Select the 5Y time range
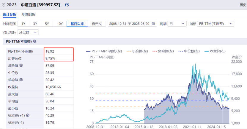 coord(47,24)
